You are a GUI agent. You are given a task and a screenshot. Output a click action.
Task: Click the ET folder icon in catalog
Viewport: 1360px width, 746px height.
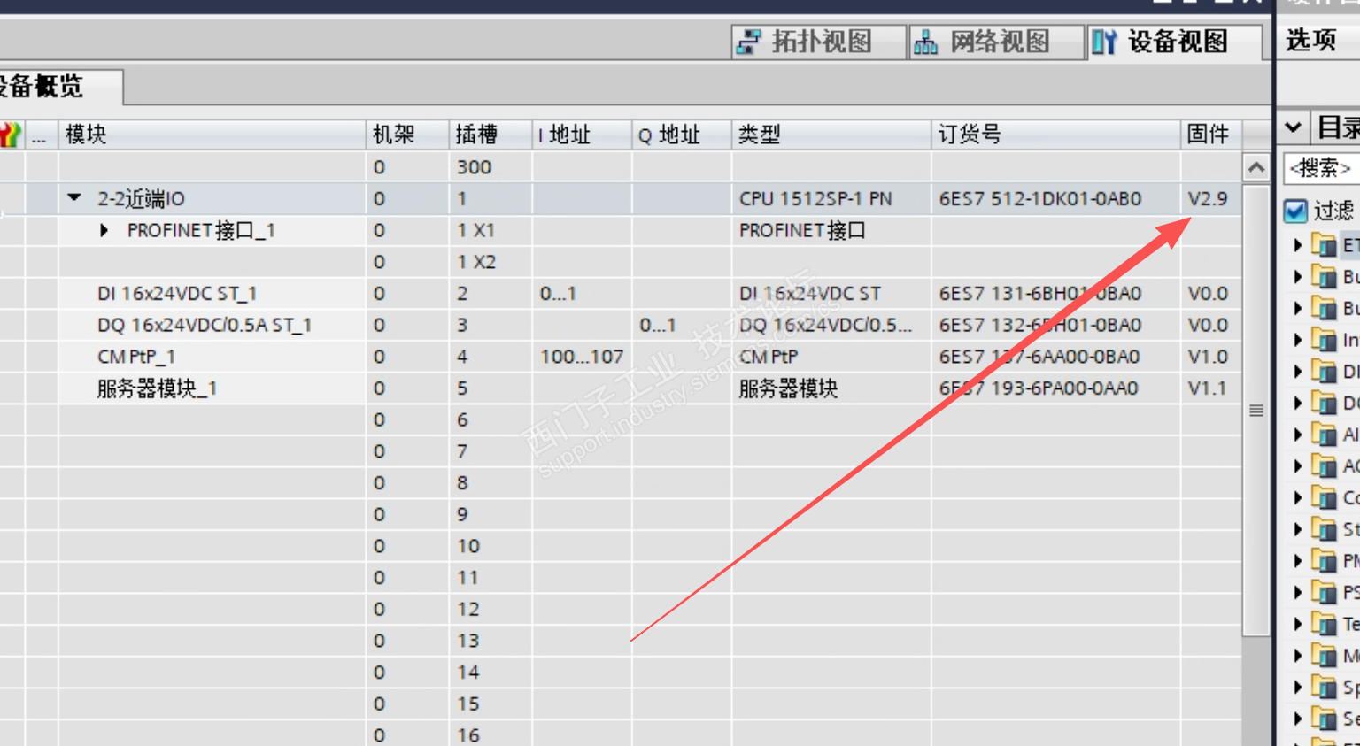(1325, 245)
